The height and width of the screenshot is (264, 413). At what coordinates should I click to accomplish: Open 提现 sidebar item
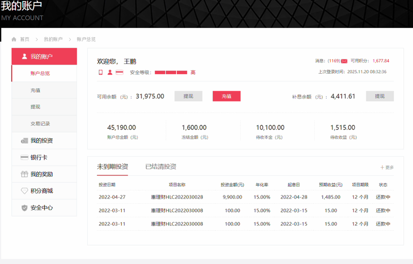44,107
